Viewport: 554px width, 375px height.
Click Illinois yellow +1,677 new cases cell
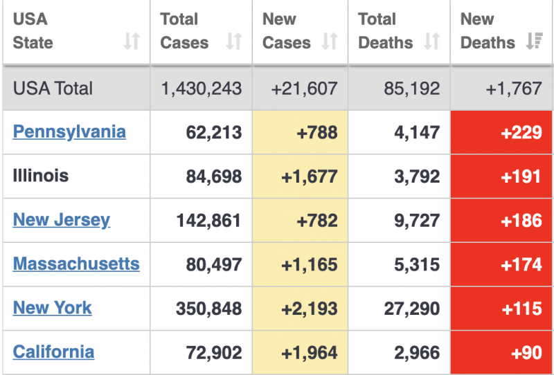pos(300,176)
